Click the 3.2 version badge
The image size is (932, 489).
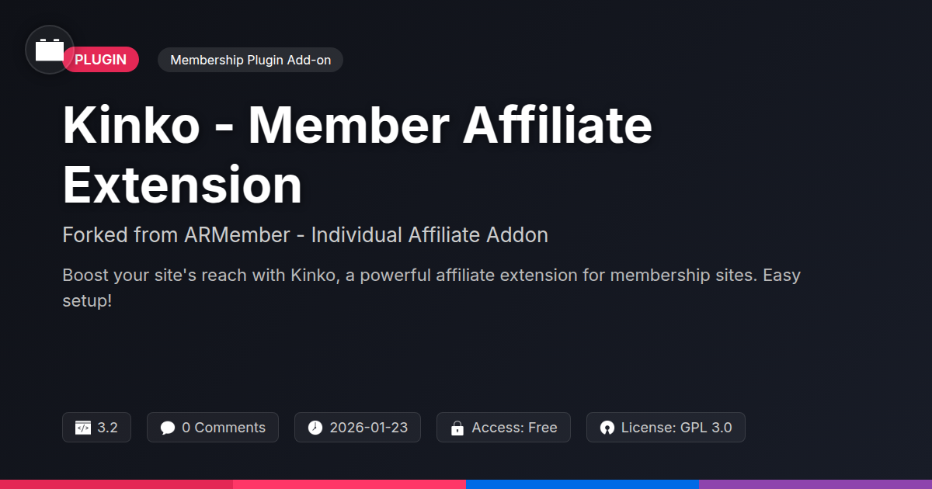coord(96,428)
